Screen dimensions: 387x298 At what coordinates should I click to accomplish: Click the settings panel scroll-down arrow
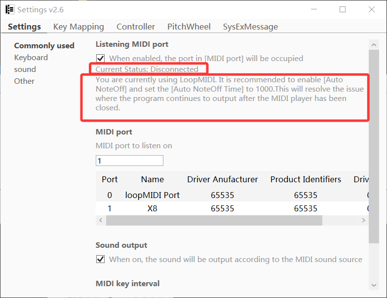[373, 285]
